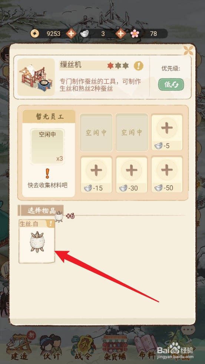Tap the alert badge on 生丝.白 card
The image size is (205, 364).
(51, 223)
